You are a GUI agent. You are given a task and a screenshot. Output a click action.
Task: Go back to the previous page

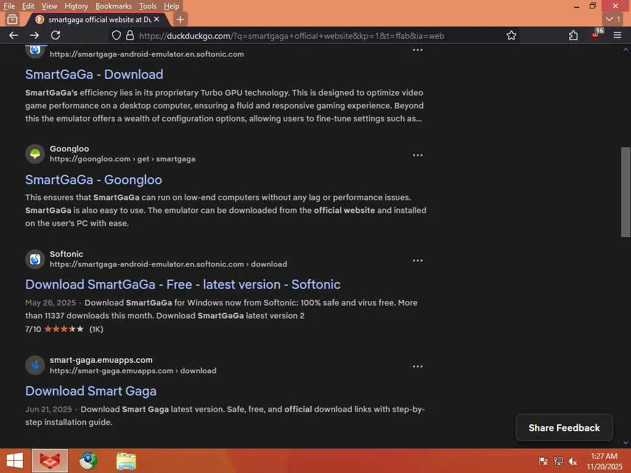coord(14,35)
